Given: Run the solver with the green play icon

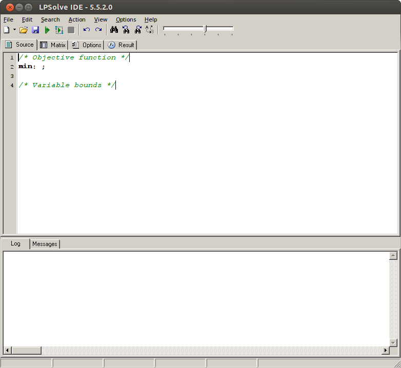Looking at the screenshot, I should click(47, 30).
